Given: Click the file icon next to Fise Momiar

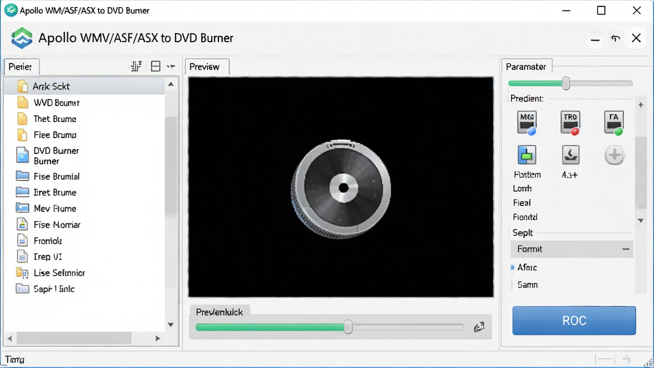Looking at the screenshot, I should [x=22, y=224].
